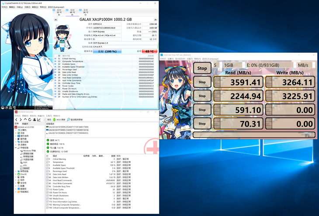Expand the DirectX tree node
This screenshot has width=319, height=216.
(16, 174)
